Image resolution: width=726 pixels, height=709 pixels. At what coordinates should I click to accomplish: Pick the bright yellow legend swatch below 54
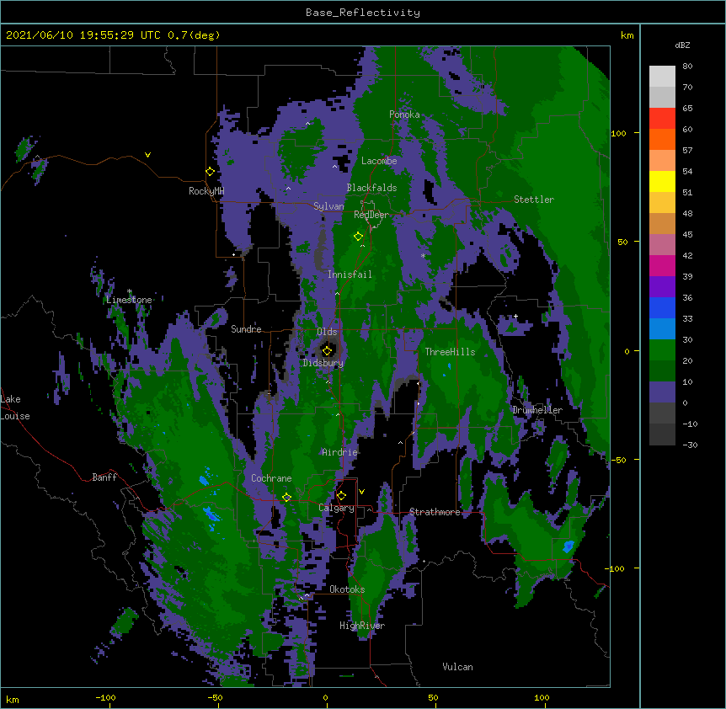pyautogui.click(x=662, y=181)
